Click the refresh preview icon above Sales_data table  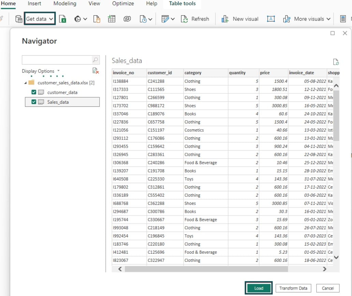336,62
